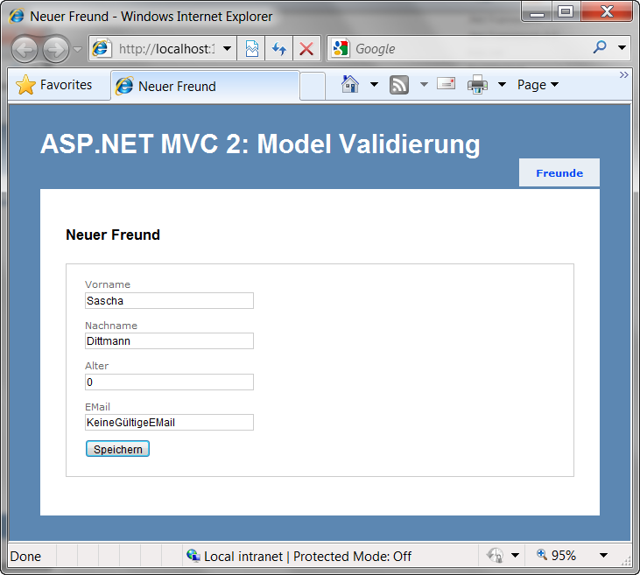Click the Nachname label

pos(111,326)
